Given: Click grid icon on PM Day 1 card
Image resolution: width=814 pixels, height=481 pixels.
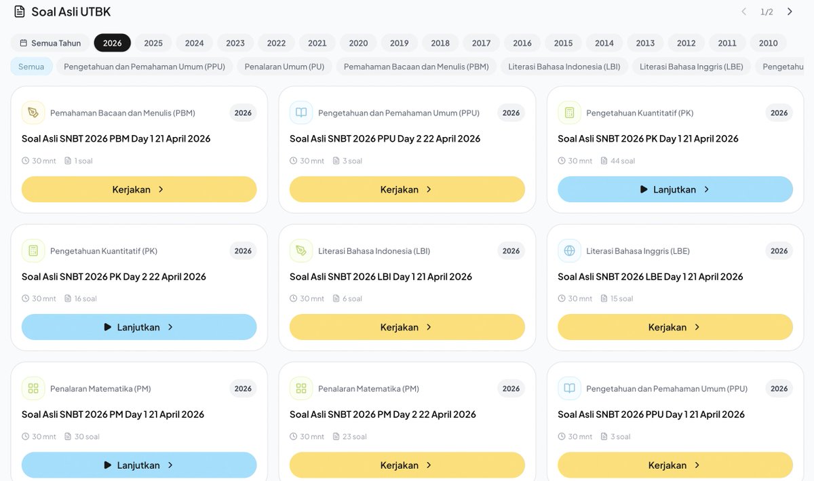Looking at the screenshot, I should tap(33, 389).
